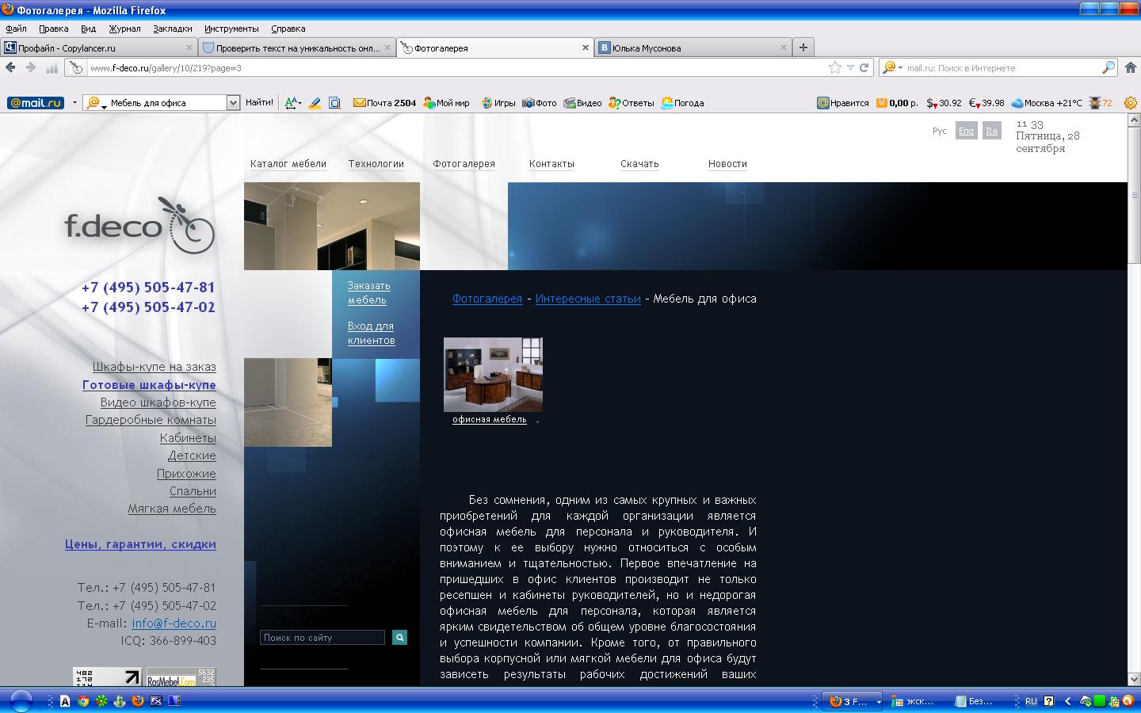Switch to the Проверить текст на уникальность tab
The width and height of the screenshot is (1141, 713).
click(x=297, y=48)
